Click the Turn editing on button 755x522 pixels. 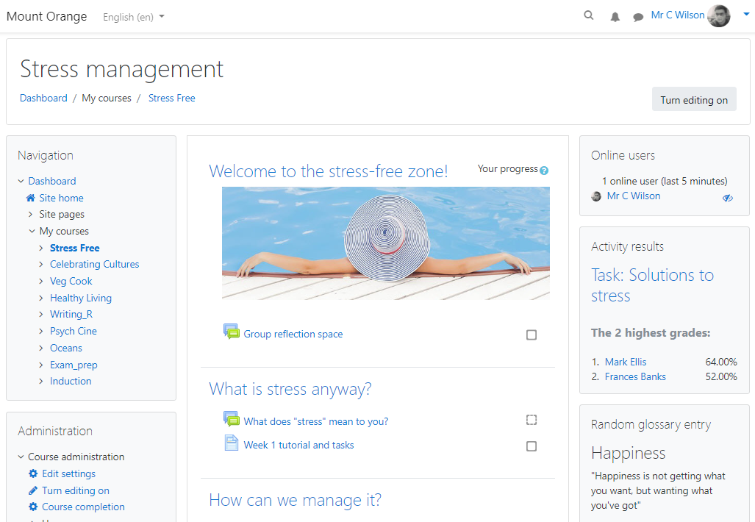[694, 99]
